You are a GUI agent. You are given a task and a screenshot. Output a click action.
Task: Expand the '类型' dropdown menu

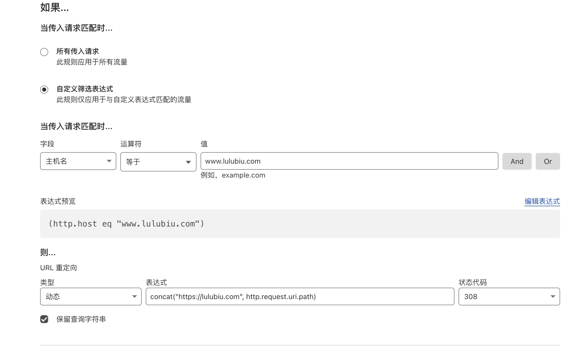pyautogui.click(x=91, y=296)
